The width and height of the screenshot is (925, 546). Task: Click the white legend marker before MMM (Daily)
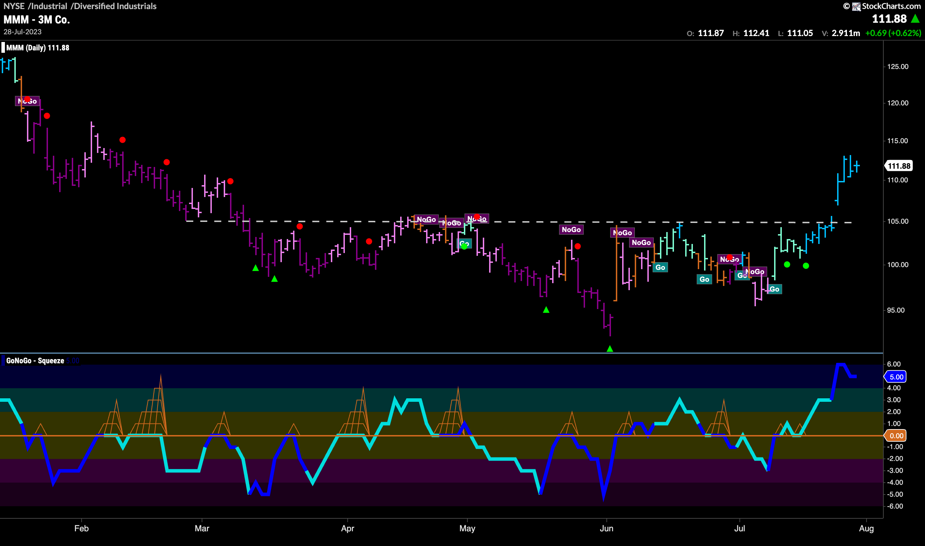point(3,48)
